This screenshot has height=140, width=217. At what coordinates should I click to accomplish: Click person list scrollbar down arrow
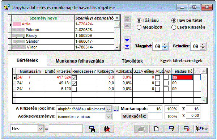(117, 47)
